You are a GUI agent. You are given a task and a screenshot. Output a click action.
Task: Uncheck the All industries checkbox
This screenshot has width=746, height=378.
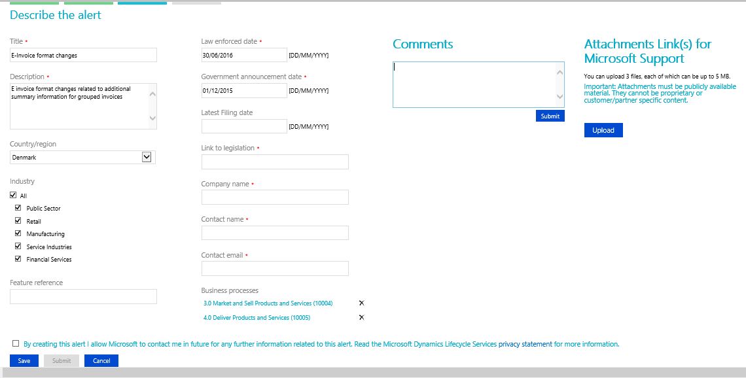(13, 194)
